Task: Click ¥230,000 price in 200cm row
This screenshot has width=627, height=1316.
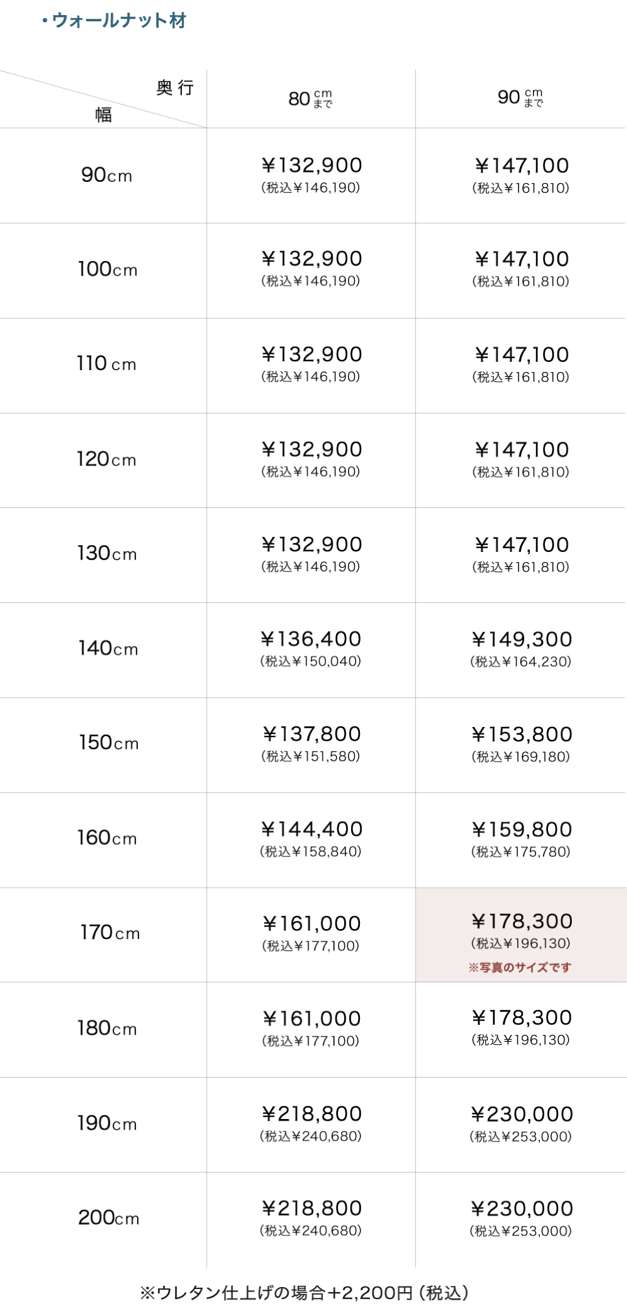Action: (x=522, y=1209)
